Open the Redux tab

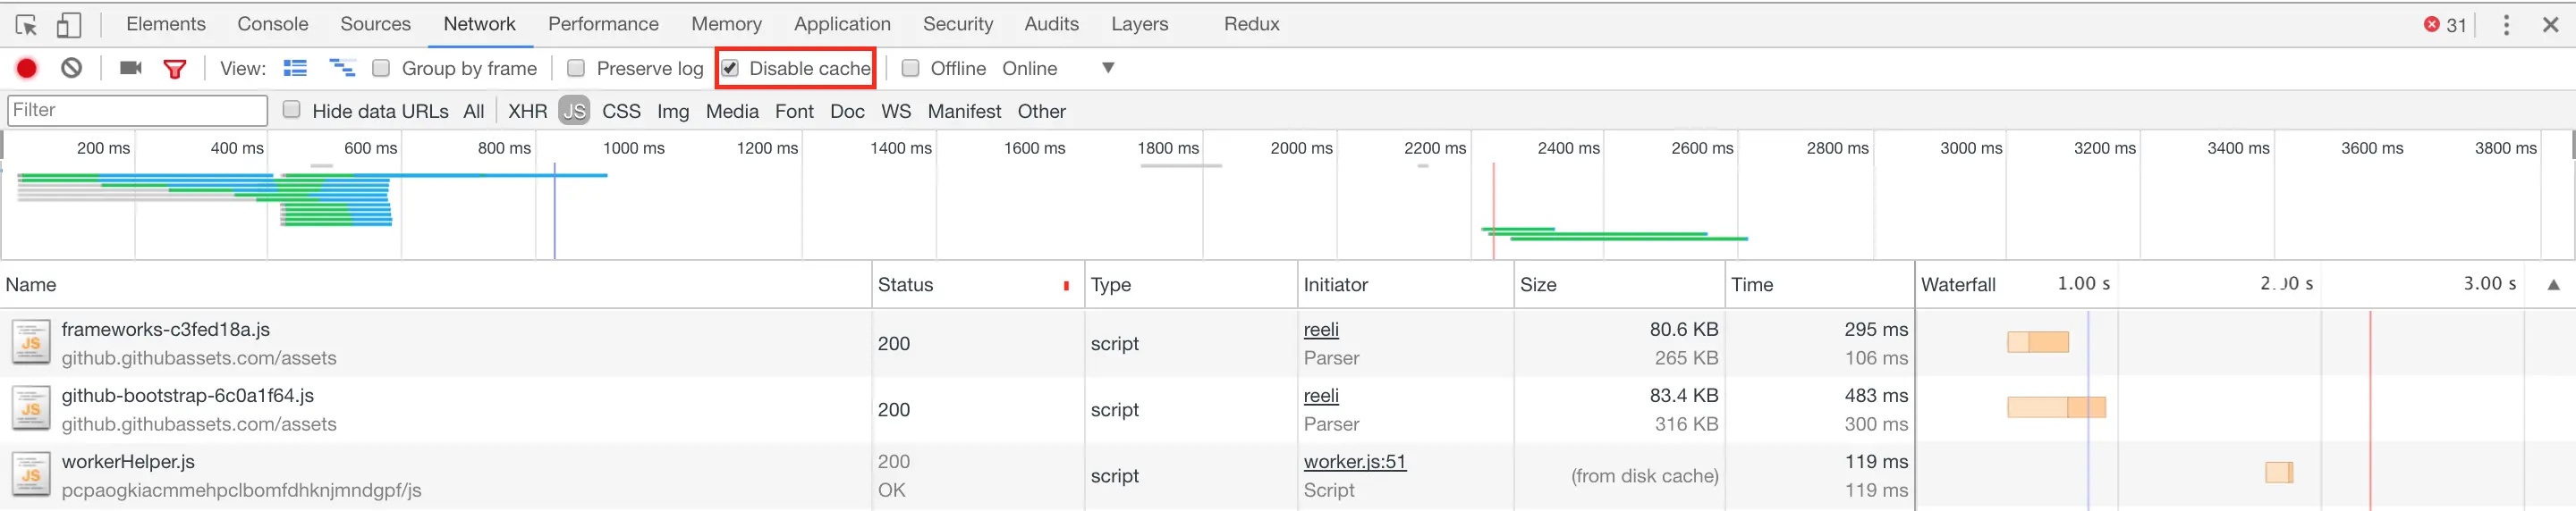pos(1252,24)
